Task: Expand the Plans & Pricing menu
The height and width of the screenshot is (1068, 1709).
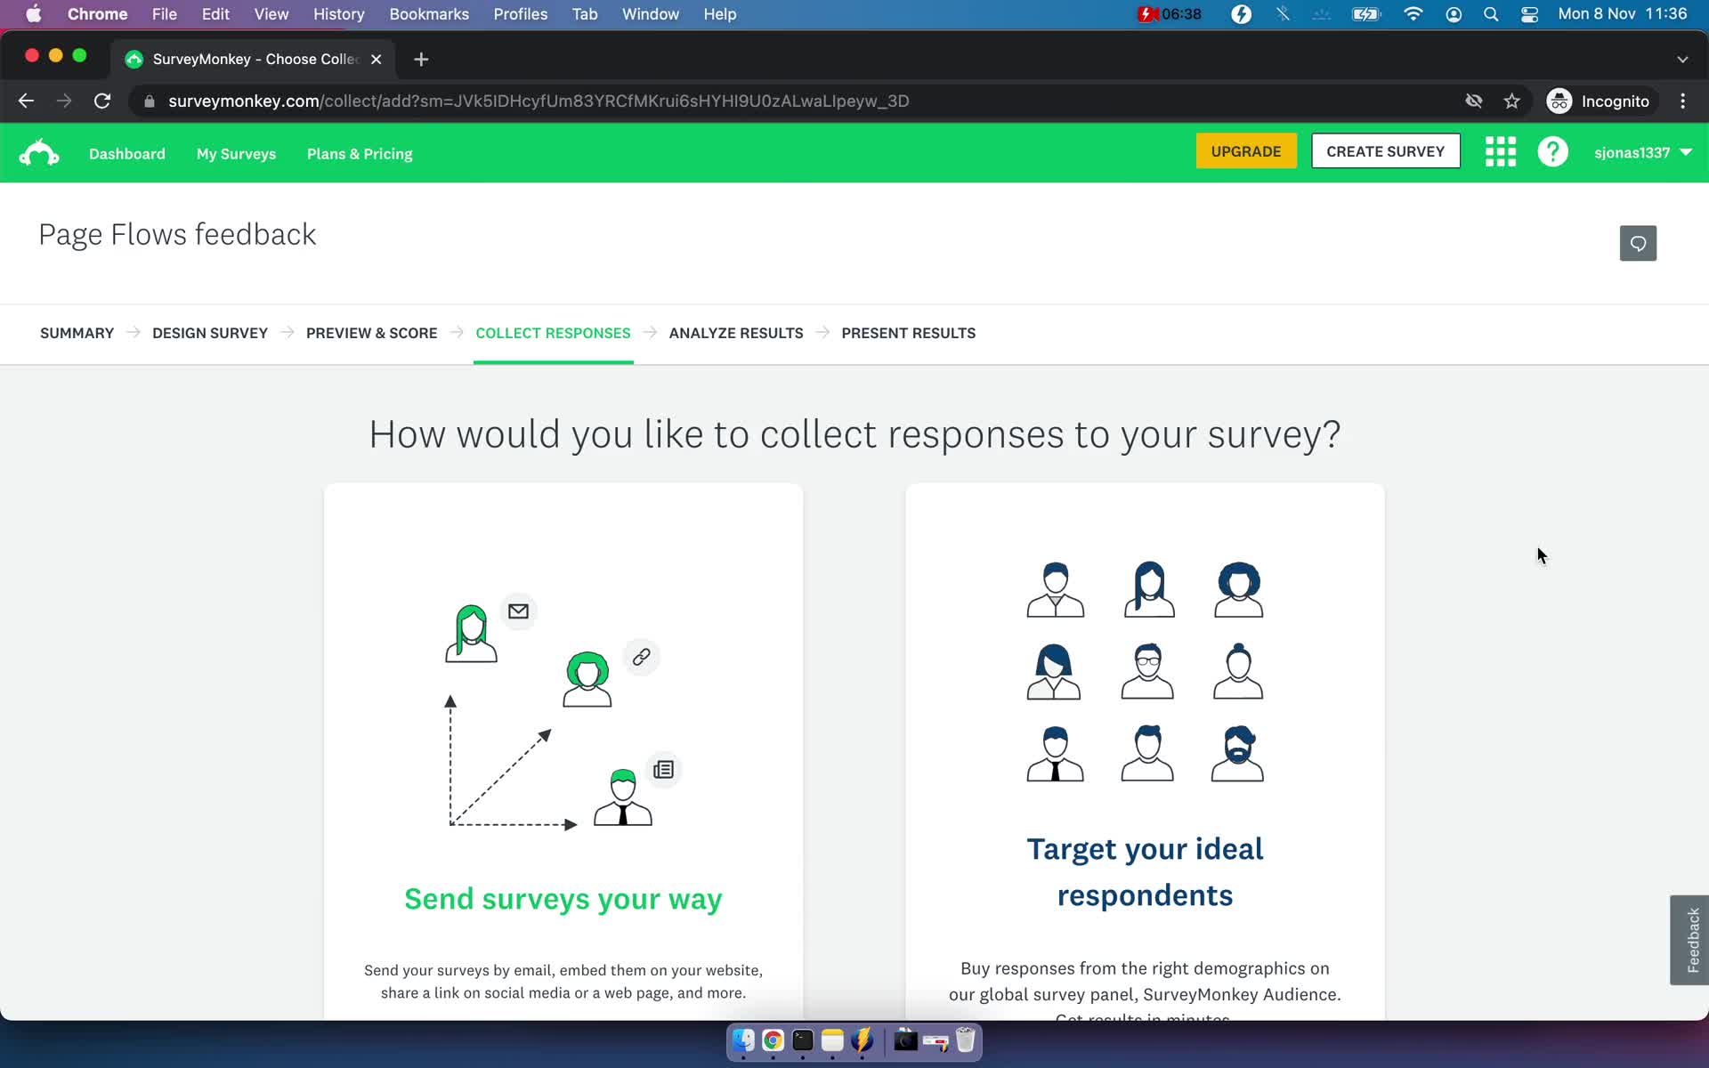Action: click(x=360, y=154)
